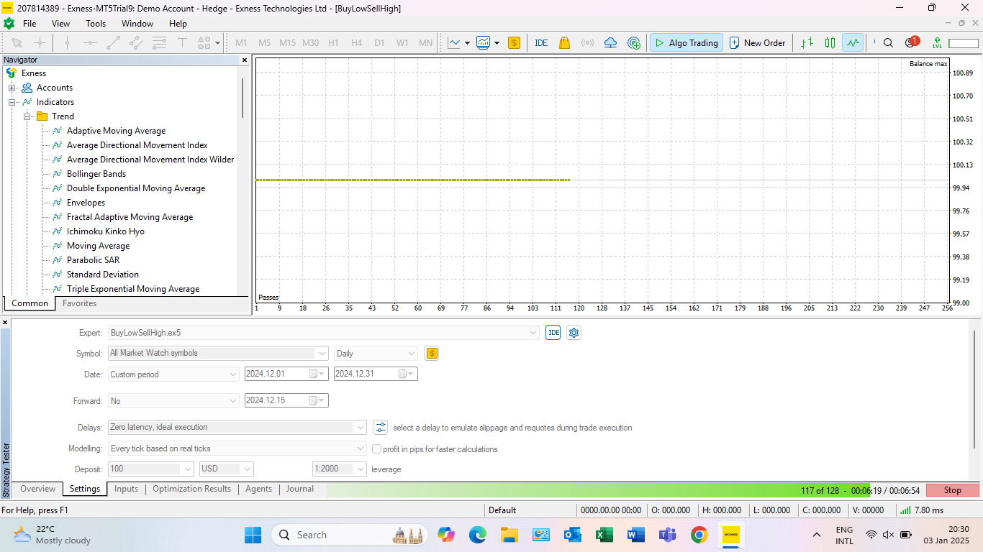The width and height of the screenshot is (983, 552).
Task: Open a New Order
Action: (x=757, y=43)
